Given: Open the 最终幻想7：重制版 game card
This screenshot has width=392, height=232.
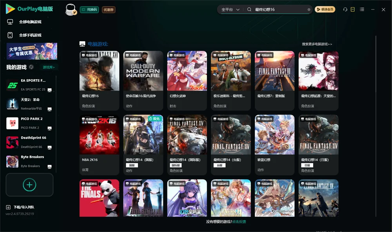Looking at the screenshot, I should 274,80.
